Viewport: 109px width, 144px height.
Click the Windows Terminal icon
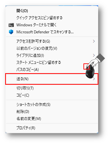pos(11,25)
